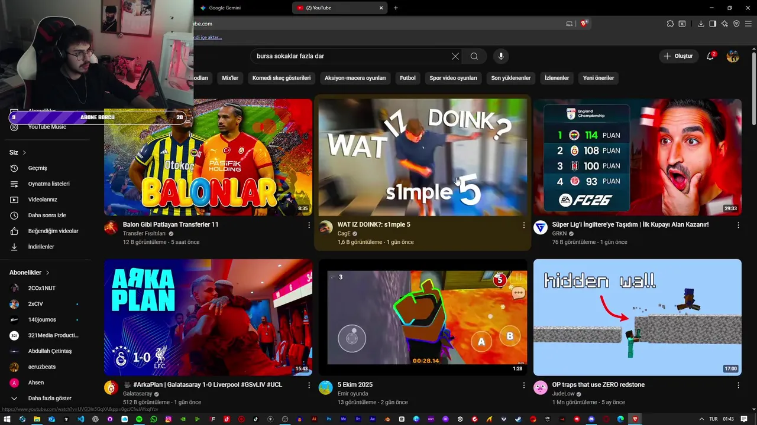Select Spor video oyunları chip
The width and height of the screenshot is (757, 425).
pos(453,78)
